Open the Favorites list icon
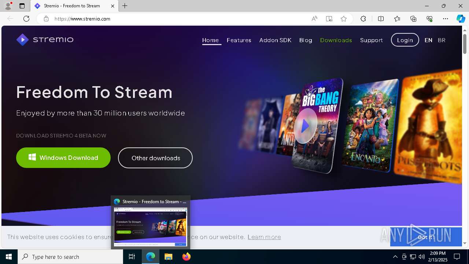The width and height of the screenshot is (469, 264). tap(397, 19)
